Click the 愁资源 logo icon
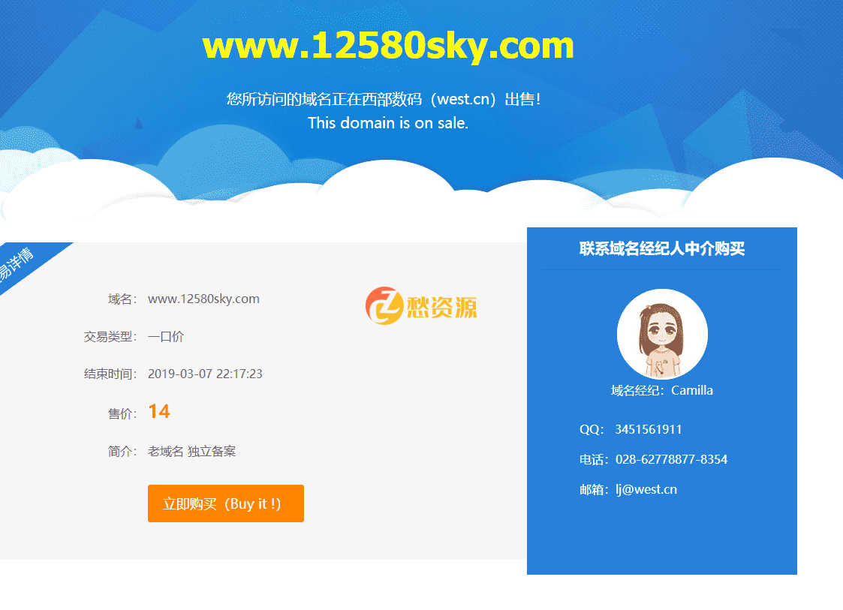The image size is (843, 610). point(422,305)
